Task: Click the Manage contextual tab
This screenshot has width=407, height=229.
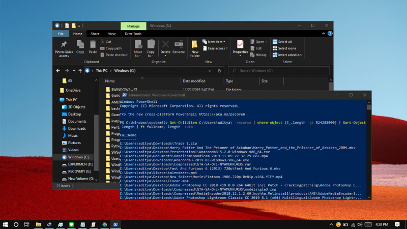Action: click(x=133, y=26)
